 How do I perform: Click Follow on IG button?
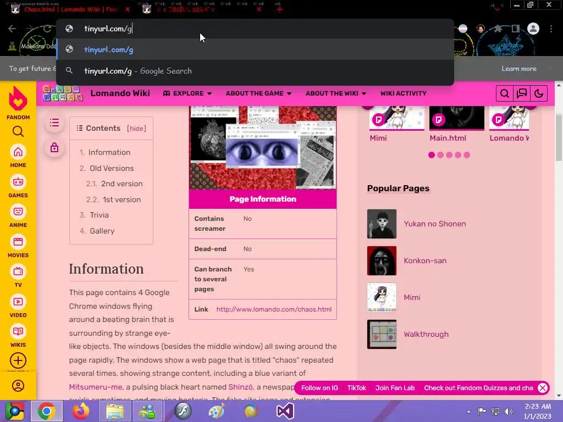point(319,388)
